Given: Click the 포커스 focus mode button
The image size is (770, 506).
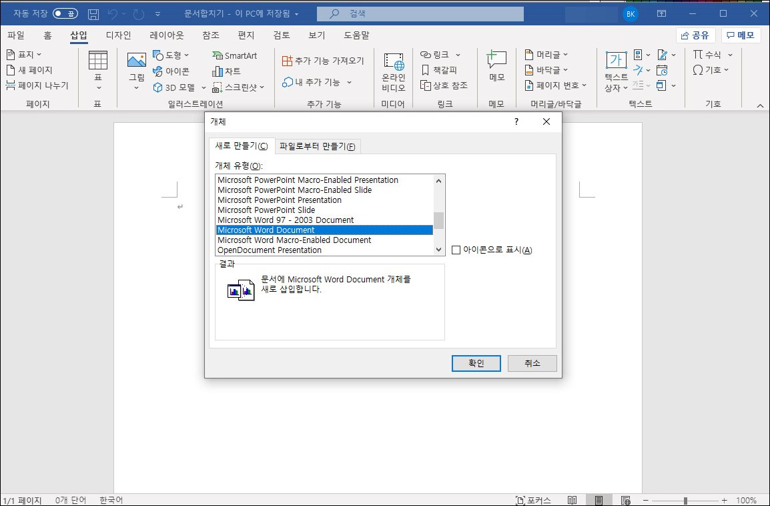Looking at the screenshot, I should [x=533, y=500].
